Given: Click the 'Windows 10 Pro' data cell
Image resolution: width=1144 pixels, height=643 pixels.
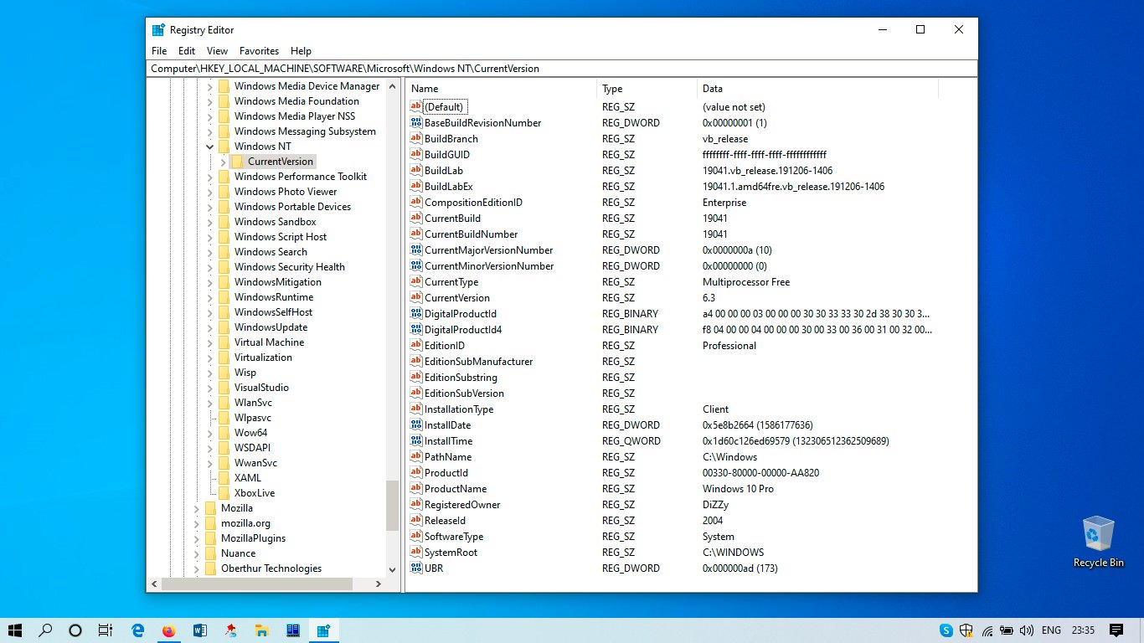Looking at the screenshot, I should coord(738,489).
